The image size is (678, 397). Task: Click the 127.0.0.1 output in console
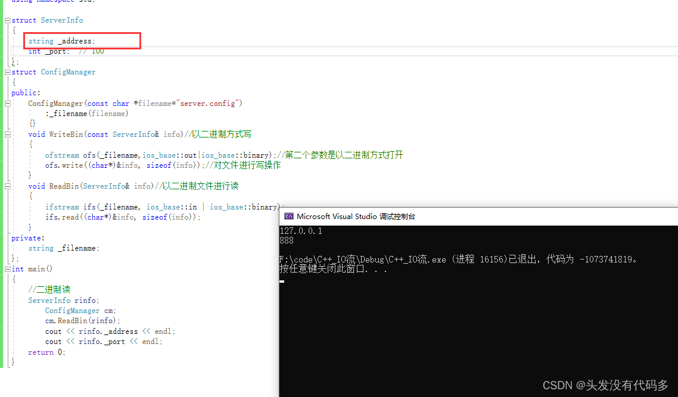tap(301, 231)
